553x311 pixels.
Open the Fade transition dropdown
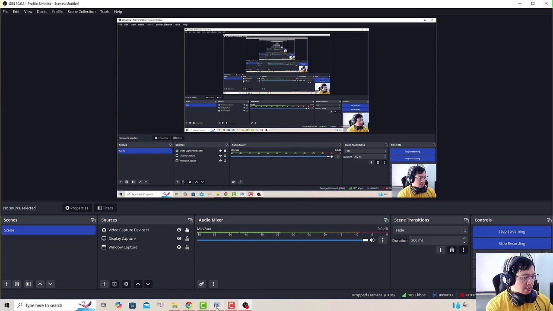pyautogui.click(x=430, y=230)
